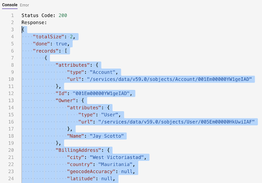The width and height of the screenshot is (262, 183).
Task: Click the Id value "001Em00000YW1geIAD" on line 12
Action: (x=101, y=94)
